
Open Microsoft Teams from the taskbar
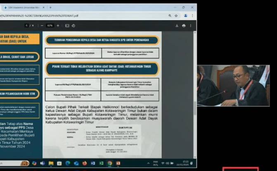43,164
